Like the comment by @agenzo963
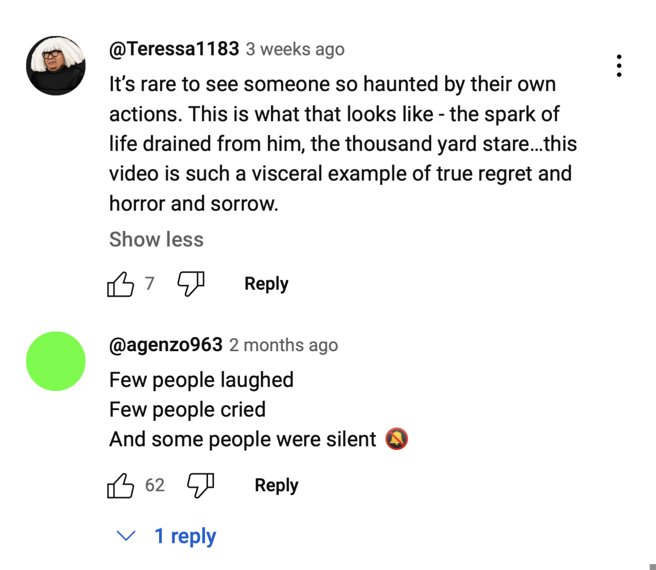 [121, 486]
